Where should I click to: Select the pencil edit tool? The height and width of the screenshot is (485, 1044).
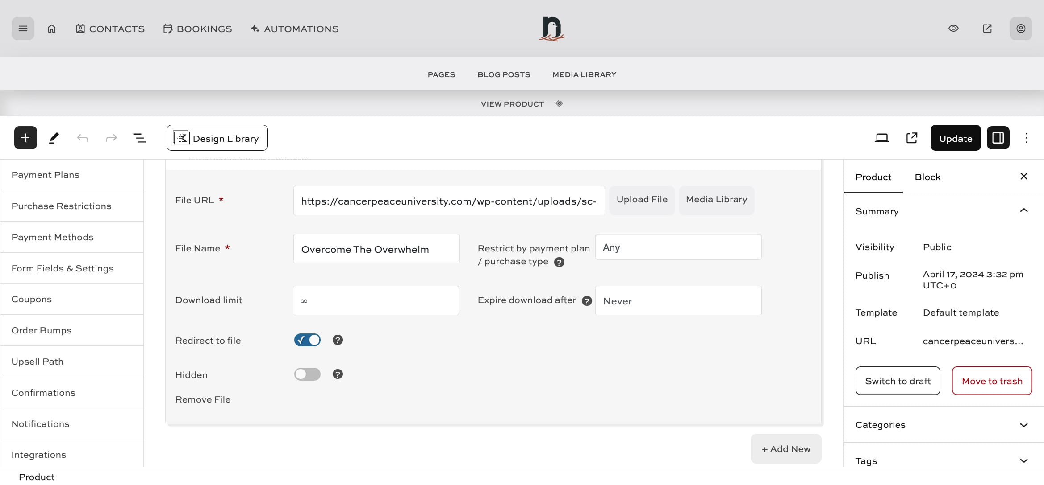pos(54,138)
